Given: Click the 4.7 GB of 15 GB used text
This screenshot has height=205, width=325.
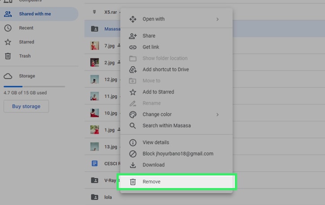Looking at the screenshot, I should coord(25,93).
